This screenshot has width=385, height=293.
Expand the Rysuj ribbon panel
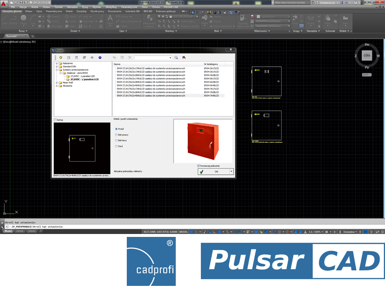click(23, 31)
